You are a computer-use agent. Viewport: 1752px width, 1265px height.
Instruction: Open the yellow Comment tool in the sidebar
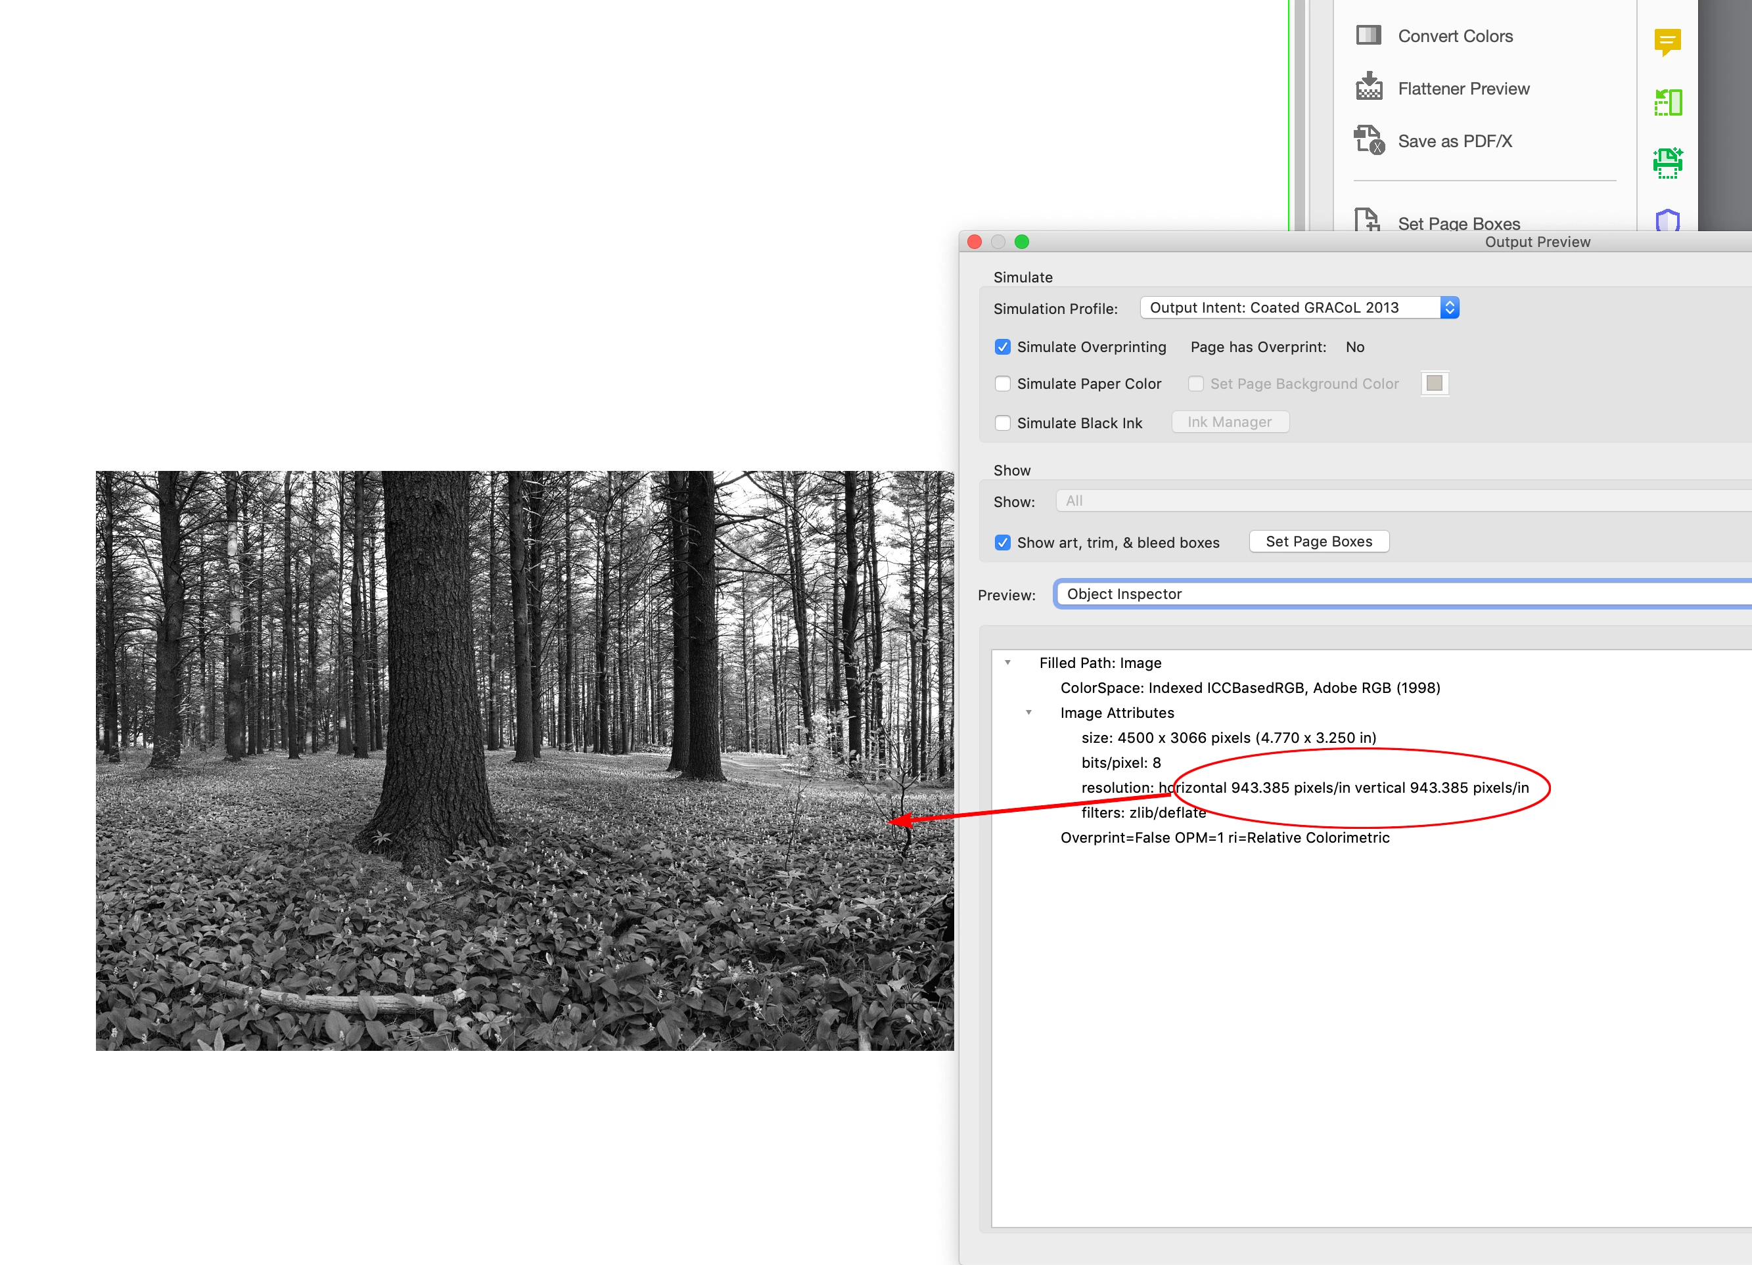[1667, 41]
